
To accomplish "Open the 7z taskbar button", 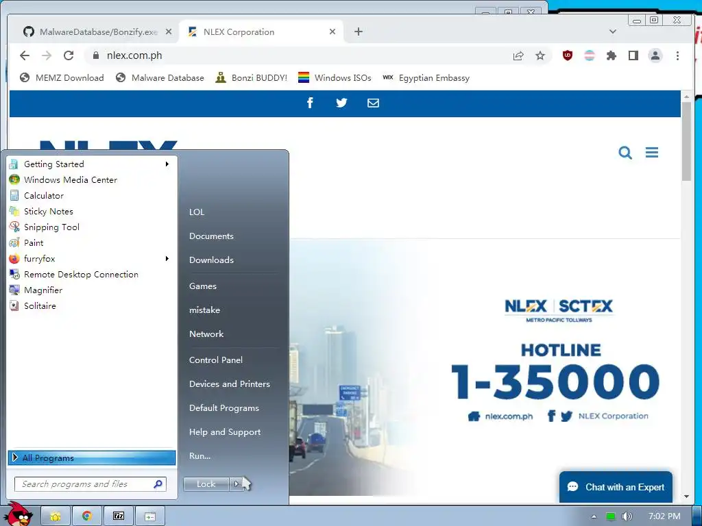I will 118,516.
